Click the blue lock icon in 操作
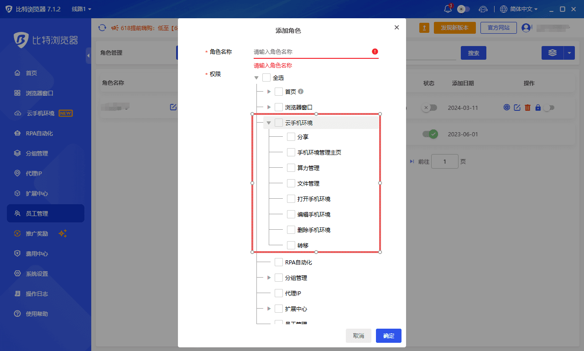 tap(538, 108)
